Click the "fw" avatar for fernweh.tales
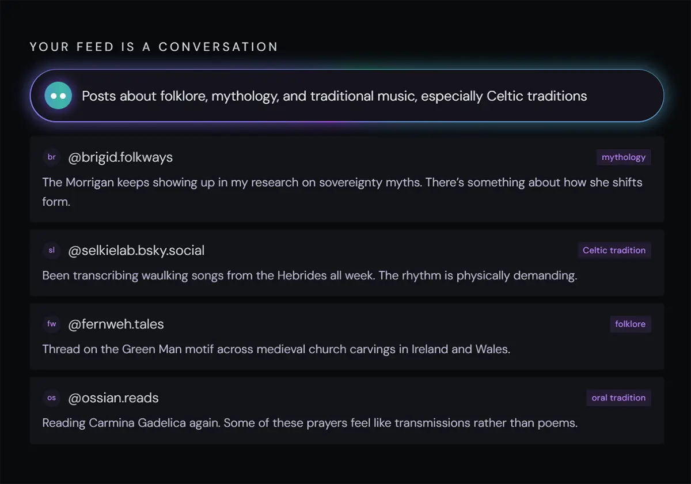 click(x=52, y=324)
